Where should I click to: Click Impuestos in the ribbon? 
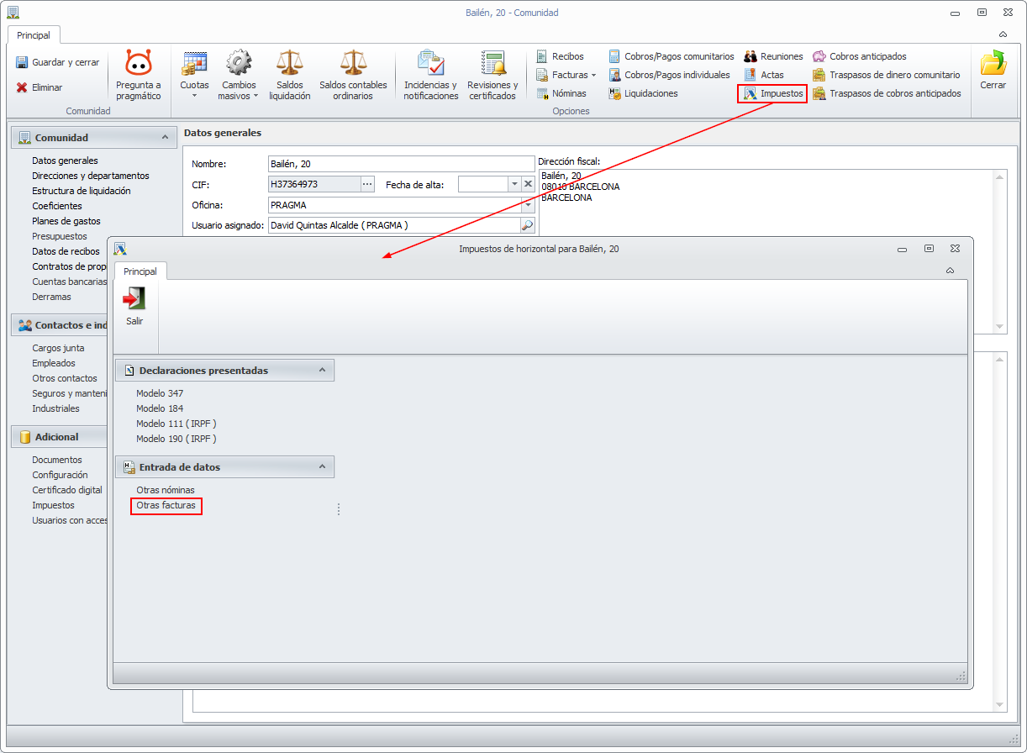[x=772, y=93]
